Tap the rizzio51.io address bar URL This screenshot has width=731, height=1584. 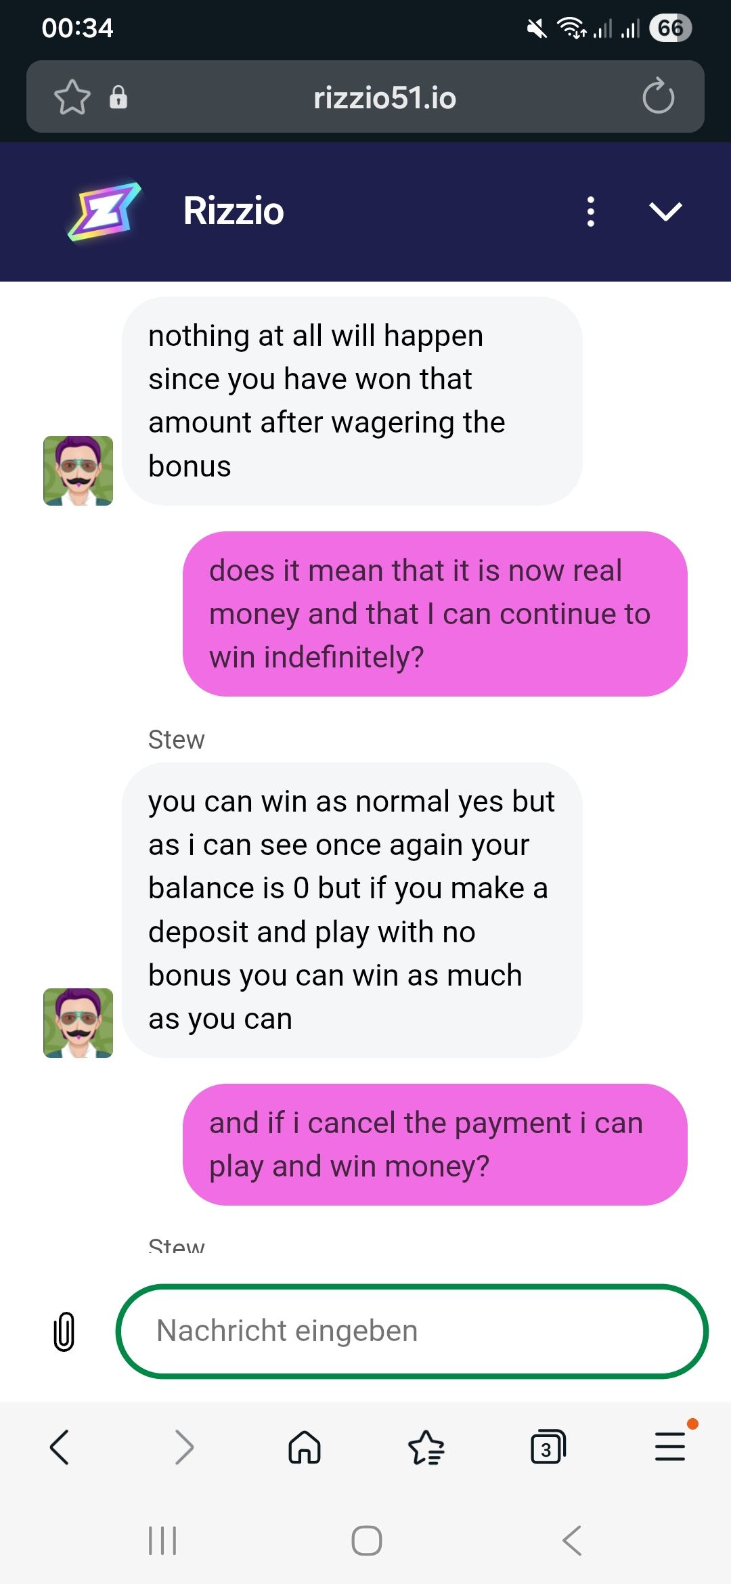385,97
